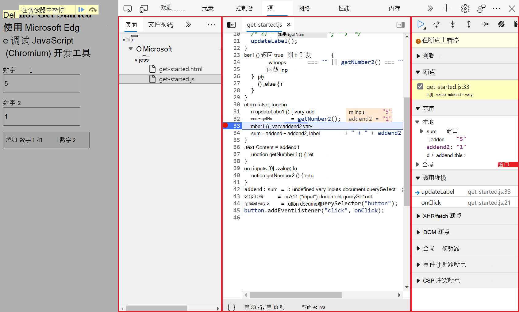The height and width of the screenshot is (312, 519).
Task: Click the addend2 value "1" in scope
Action: [461, 147]
